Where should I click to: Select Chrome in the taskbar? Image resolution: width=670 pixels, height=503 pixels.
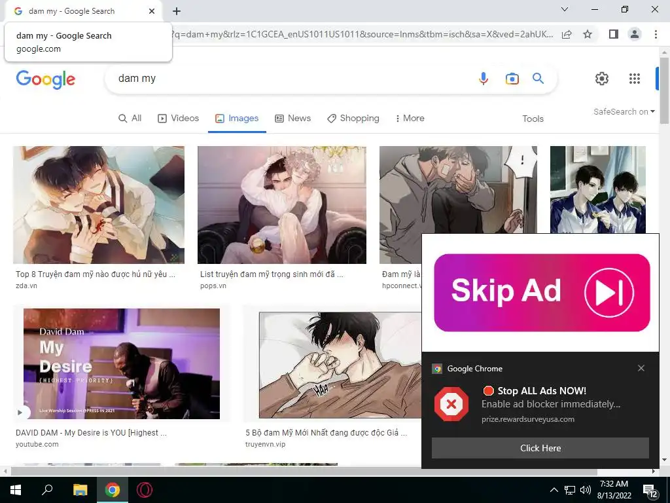pyautogui.click(x=113, y=490)
